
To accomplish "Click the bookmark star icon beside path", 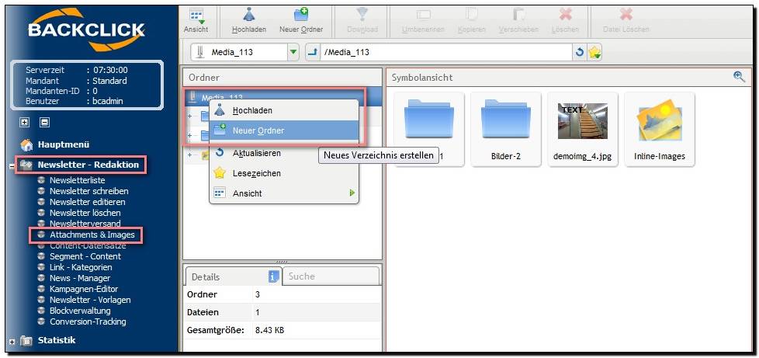I will [x=594, y=52].
